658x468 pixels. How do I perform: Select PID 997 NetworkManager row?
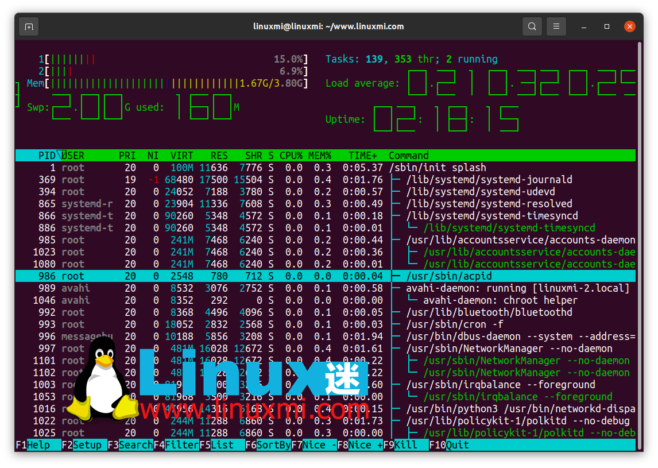pyautogui.click(x=326, y=349)
